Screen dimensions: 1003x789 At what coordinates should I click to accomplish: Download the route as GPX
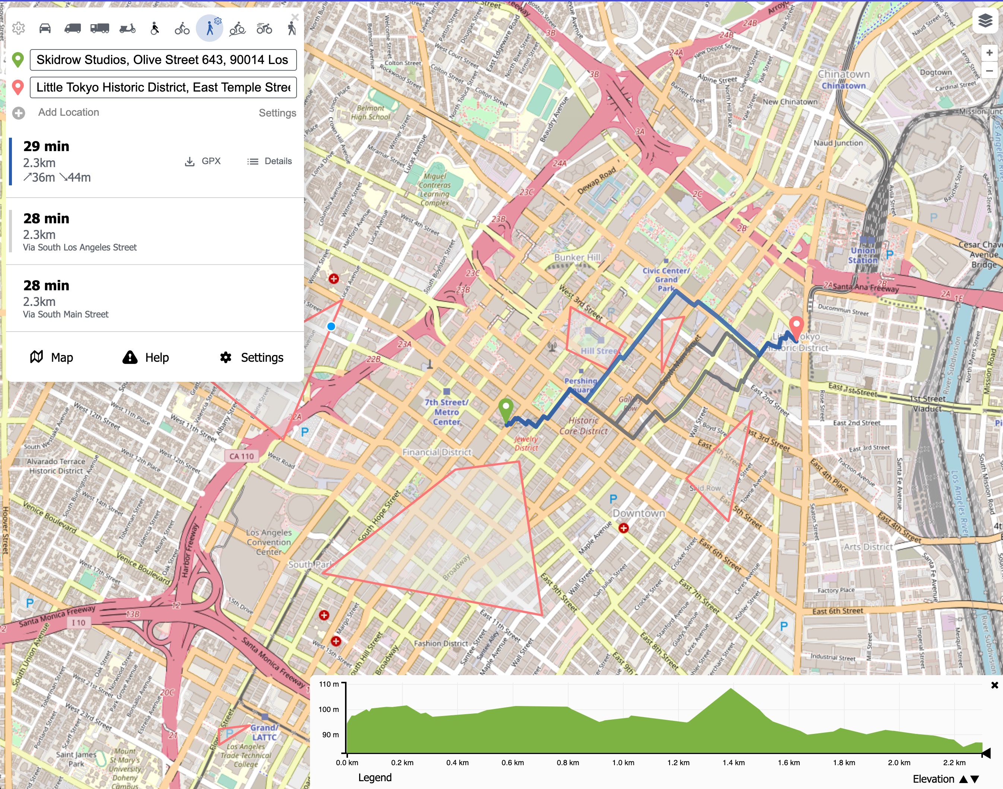pos(203,161)
